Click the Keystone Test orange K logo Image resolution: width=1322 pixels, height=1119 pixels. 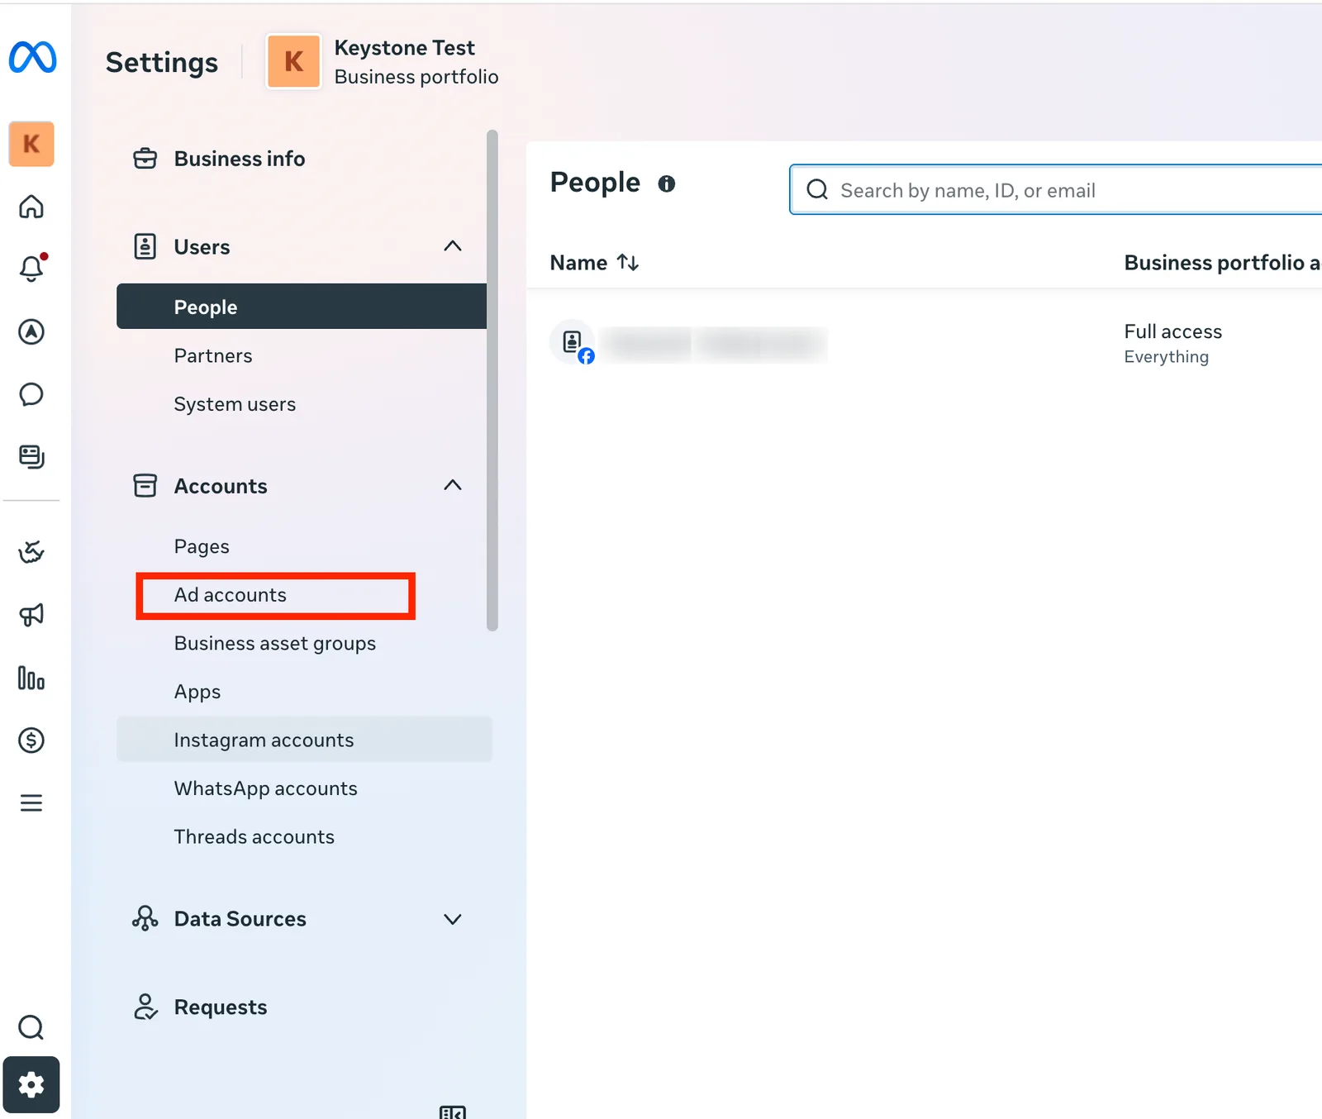click(293, 61)
